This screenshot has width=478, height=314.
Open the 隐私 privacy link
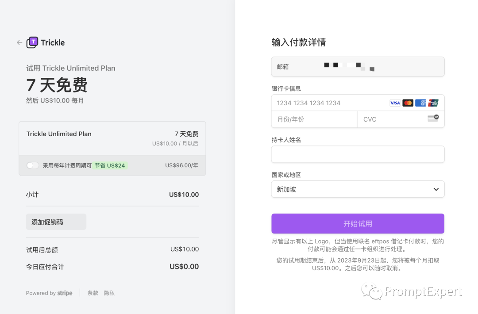coord(109,293)
